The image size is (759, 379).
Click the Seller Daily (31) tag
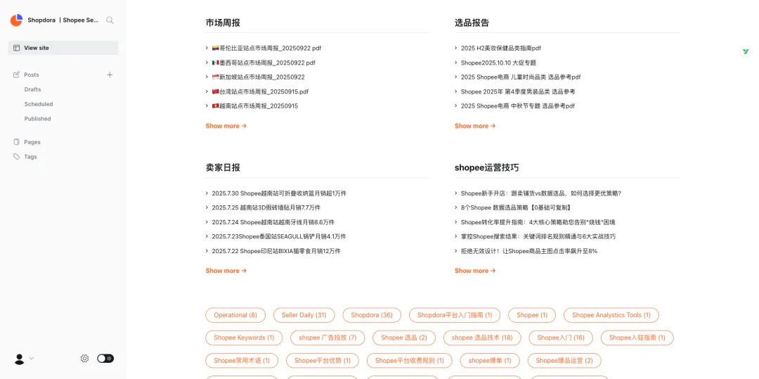tap(304, 315)
